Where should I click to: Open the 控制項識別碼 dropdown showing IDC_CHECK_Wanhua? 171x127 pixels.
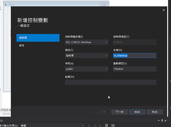point(86,42)
